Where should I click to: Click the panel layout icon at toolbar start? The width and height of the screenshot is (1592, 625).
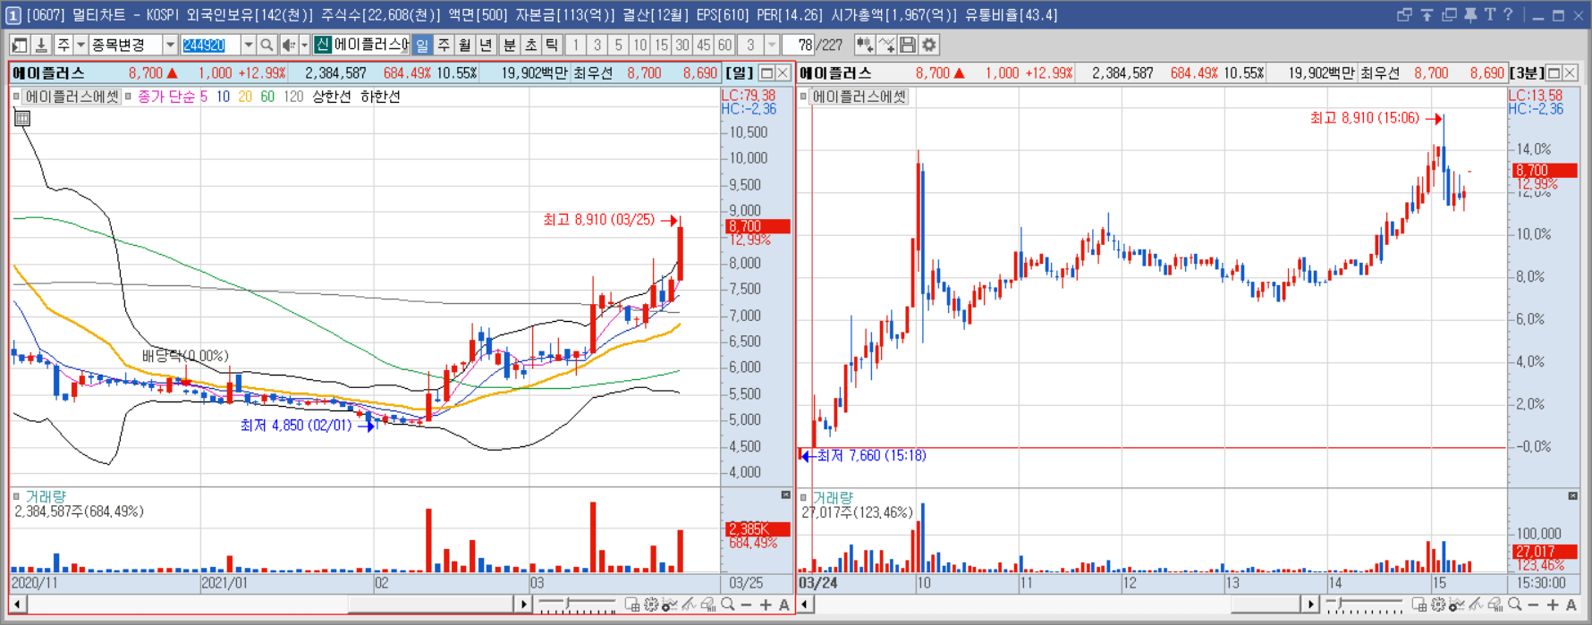19,45
